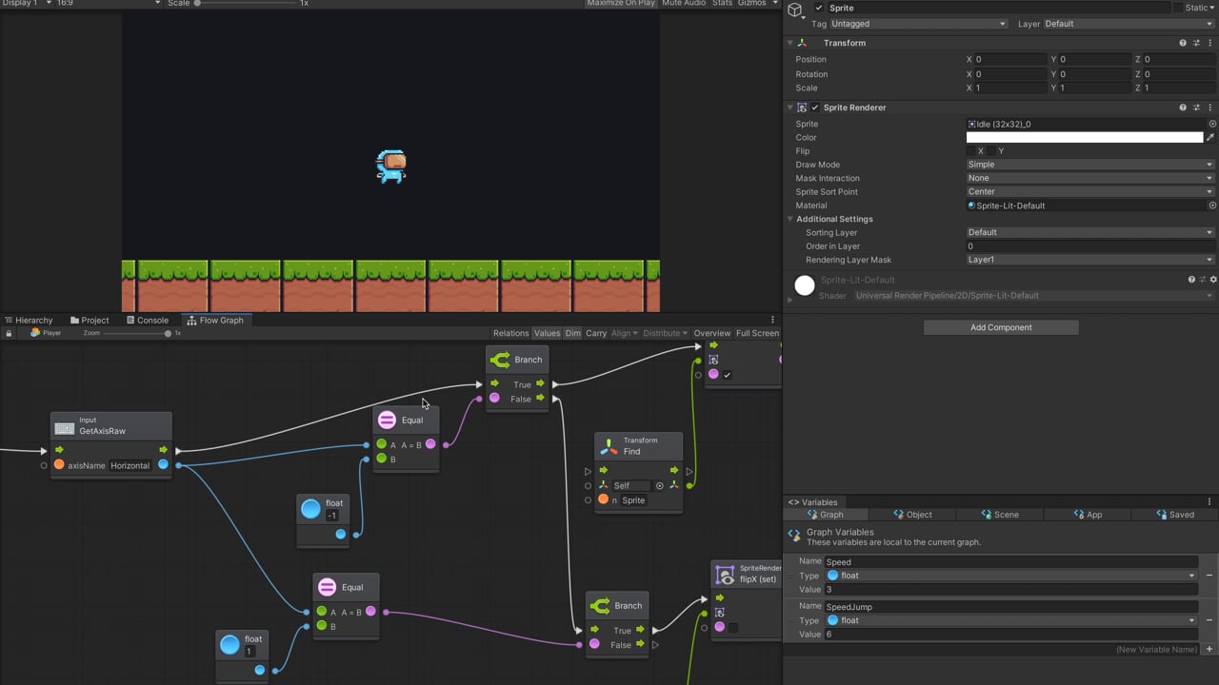Click the float -1 literal node icon
This screenshot has width=1219, height=685.
pos(310,508)
